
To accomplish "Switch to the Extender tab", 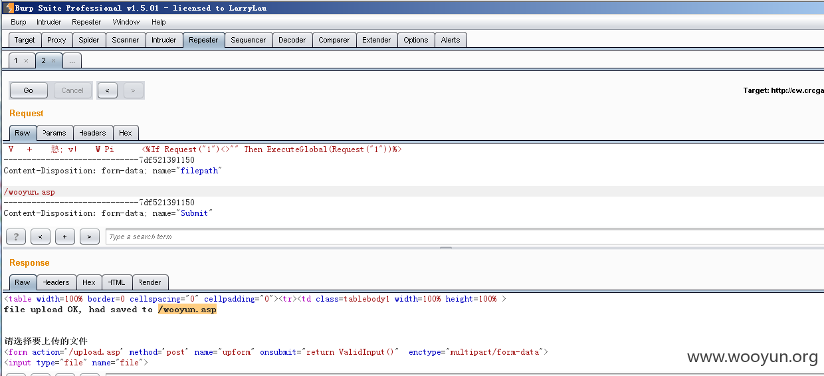I will tap(377, 40).
